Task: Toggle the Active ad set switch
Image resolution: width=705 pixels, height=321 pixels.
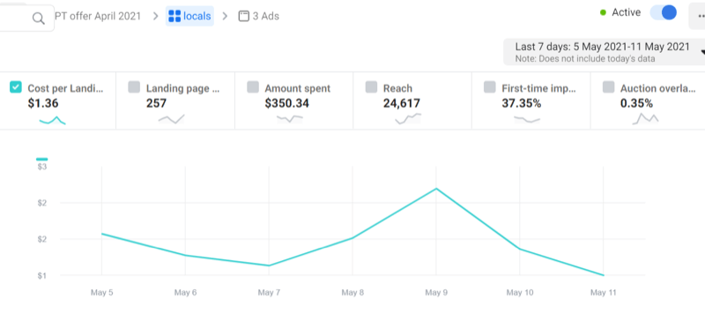Action: [664, 12]
